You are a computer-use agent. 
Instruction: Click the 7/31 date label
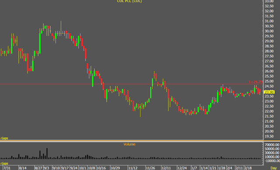[7, 168]
